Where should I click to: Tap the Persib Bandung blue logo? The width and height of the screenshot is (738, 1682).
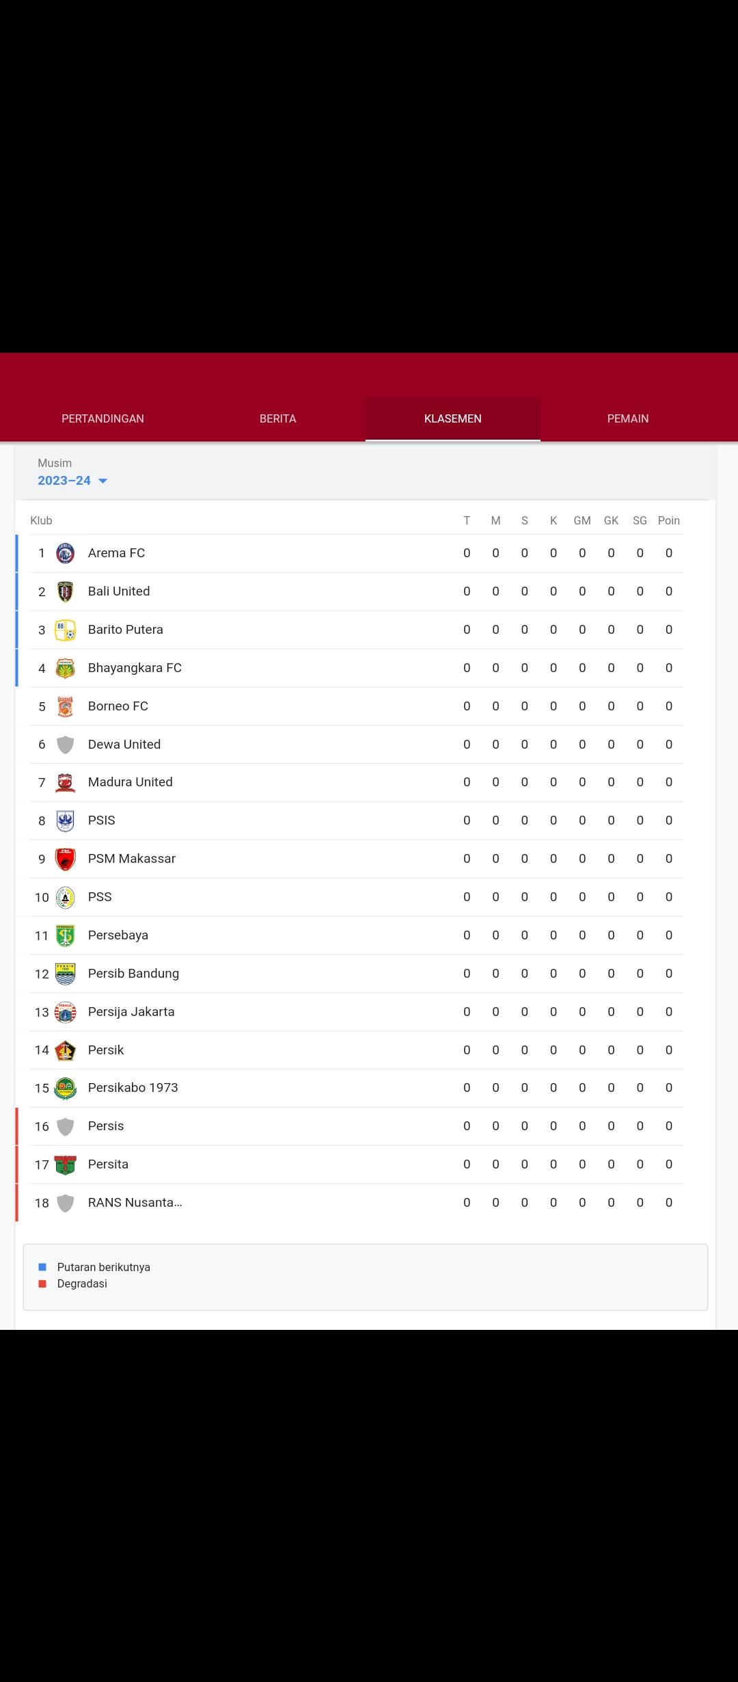coord(65,974)
